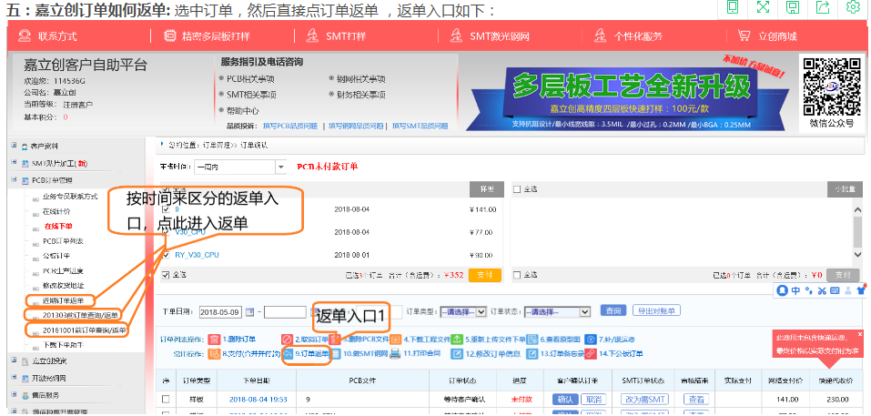Open 近期订单返单 in the sidebar

click(63, 300)
